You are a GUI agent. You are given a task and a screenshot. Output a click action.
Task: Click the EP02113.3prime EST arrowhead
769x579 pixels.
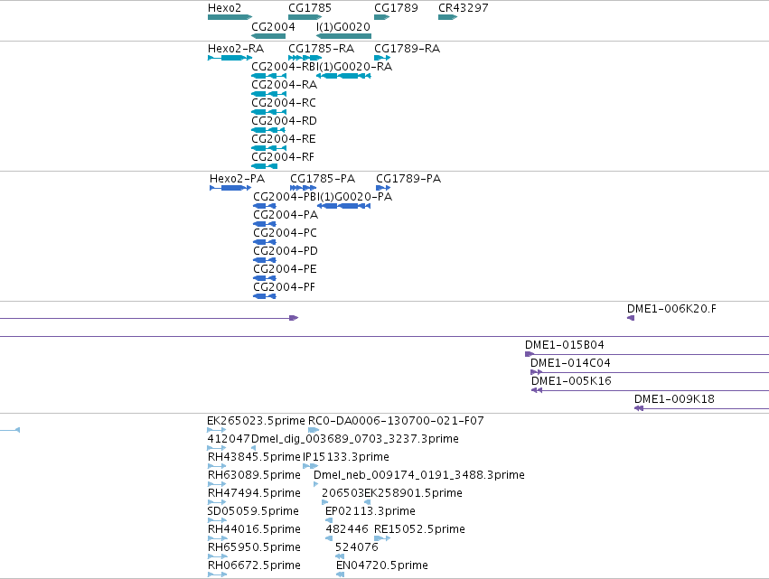(329, 520)
